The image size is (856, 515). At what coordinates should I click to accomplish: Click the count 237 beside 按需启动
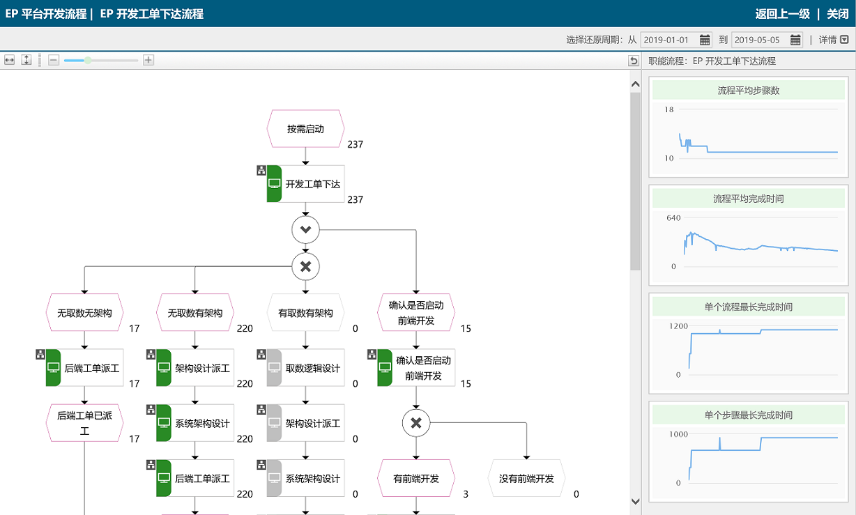pyautogui.click(x=356, y=144)
